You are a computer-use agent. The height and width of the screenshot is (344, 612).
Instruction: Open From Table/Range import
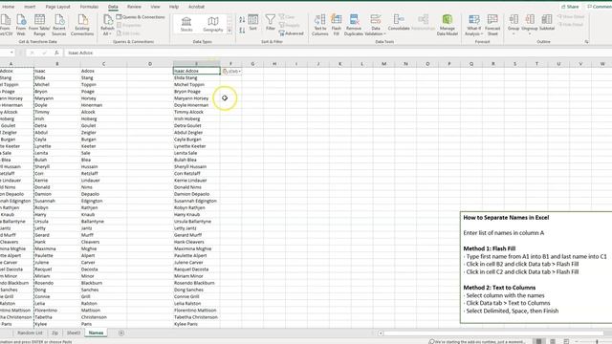[39, 25]
